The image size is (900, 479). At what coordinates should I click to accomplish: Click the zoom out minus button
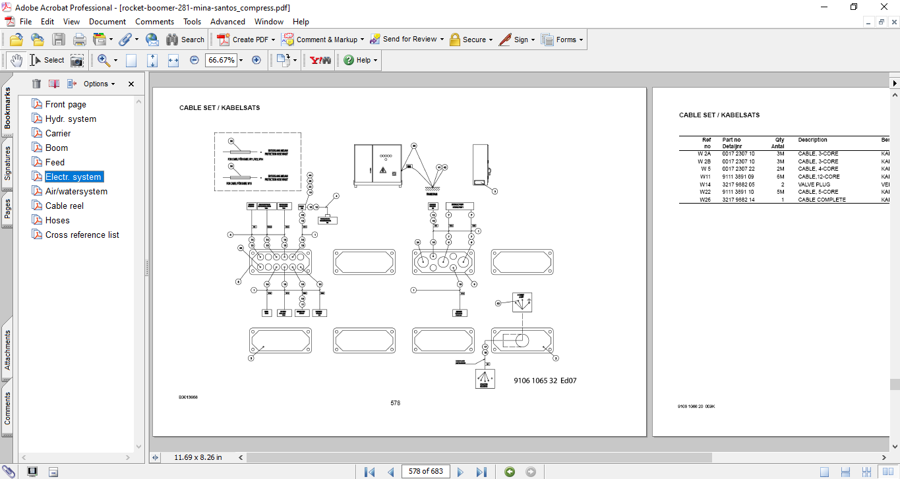coord(195,60)
